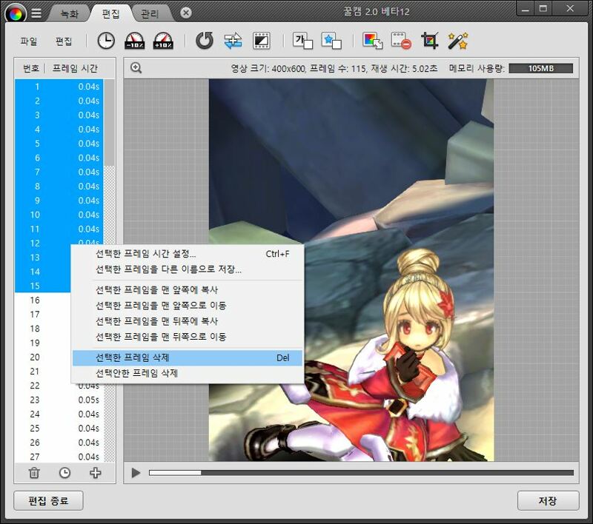This screenshot has width=593, height=524.
Task: Select frame row 3
Action: [x=59, y=115]
